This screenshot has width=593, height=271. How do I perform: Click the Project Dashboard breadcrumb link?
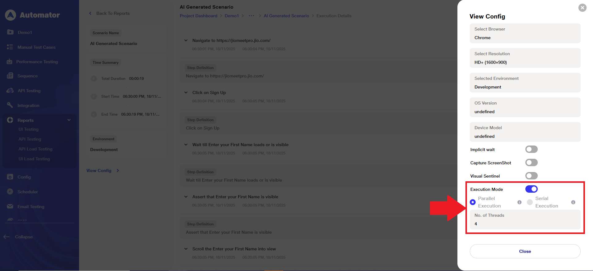coord(199,16)
